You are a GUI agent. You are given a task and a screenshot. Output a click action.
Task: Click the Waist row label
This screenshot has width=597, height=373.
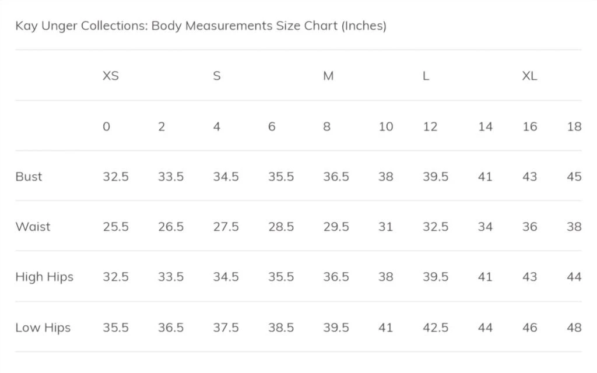pyautogui.click(x=33, y=227)
